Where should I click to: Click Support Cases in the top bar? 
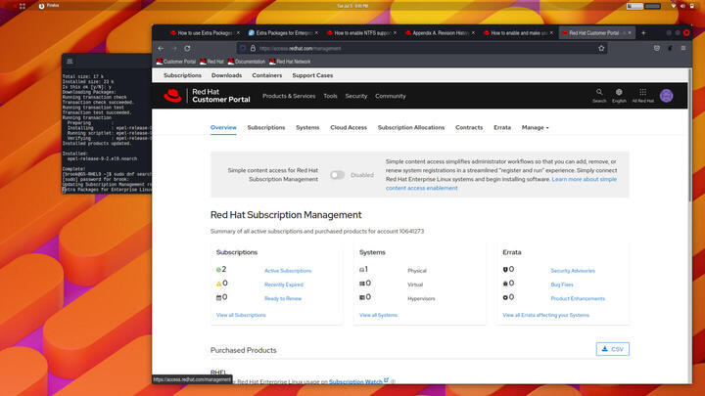click(312, 75)
